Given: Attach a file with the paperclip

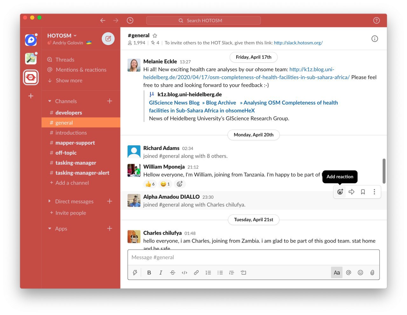Looking at the screenshot, I should pyautogui.click(x=372, y=272).
